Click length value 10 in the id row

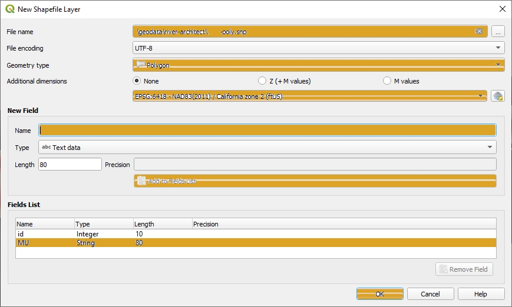pos(139,233)
